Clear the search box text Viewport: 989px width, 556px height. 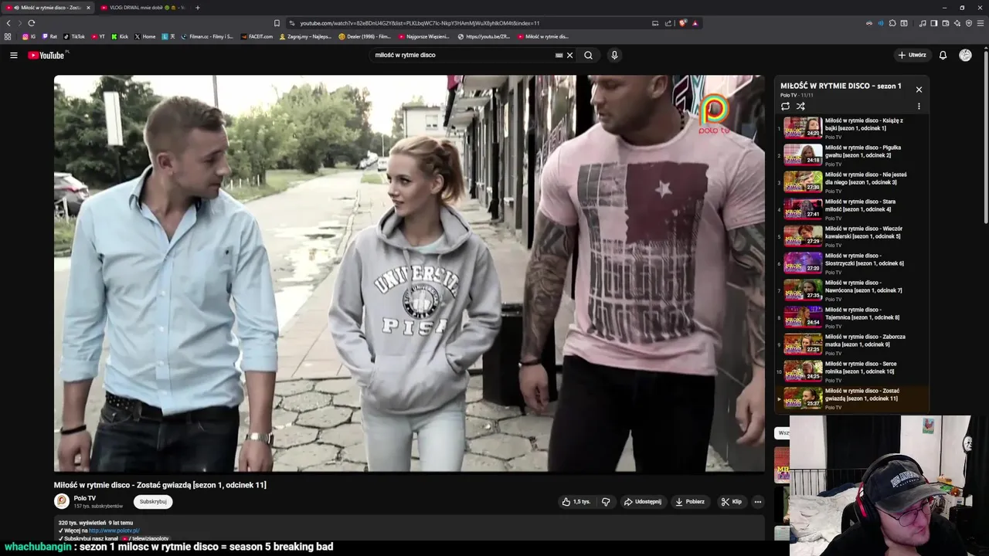coord(570,55)
